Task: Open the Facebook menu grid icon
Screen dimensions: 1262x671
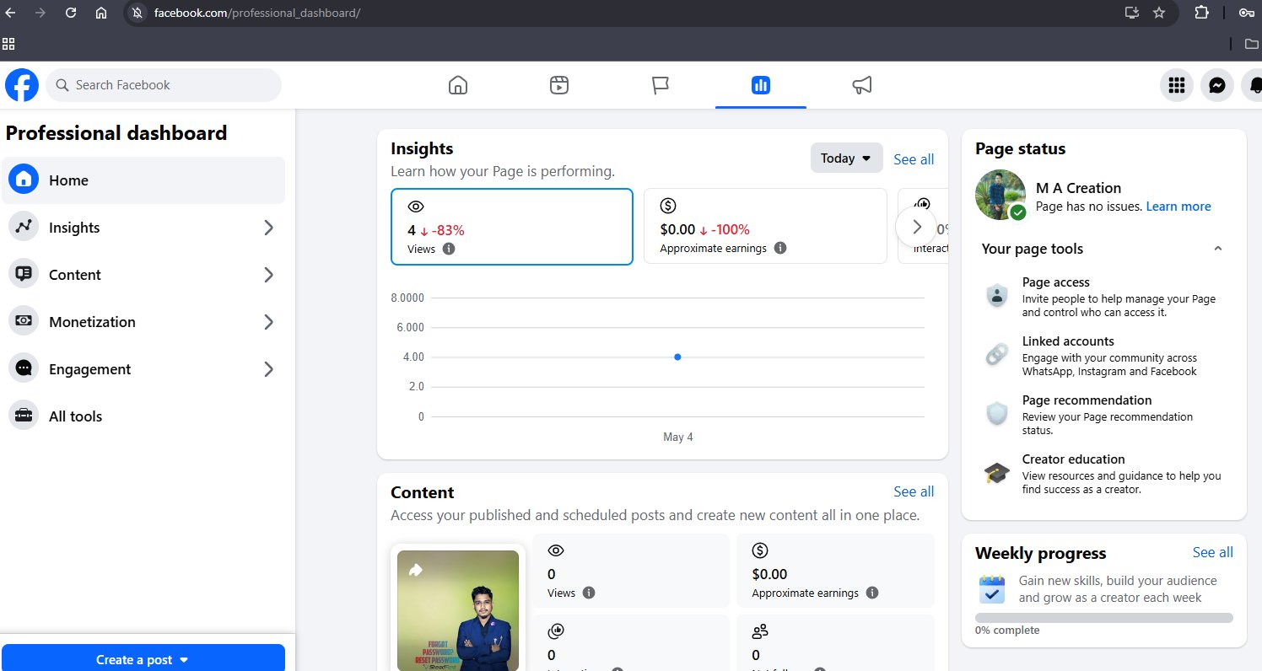Action: [x=1177, y=85]
